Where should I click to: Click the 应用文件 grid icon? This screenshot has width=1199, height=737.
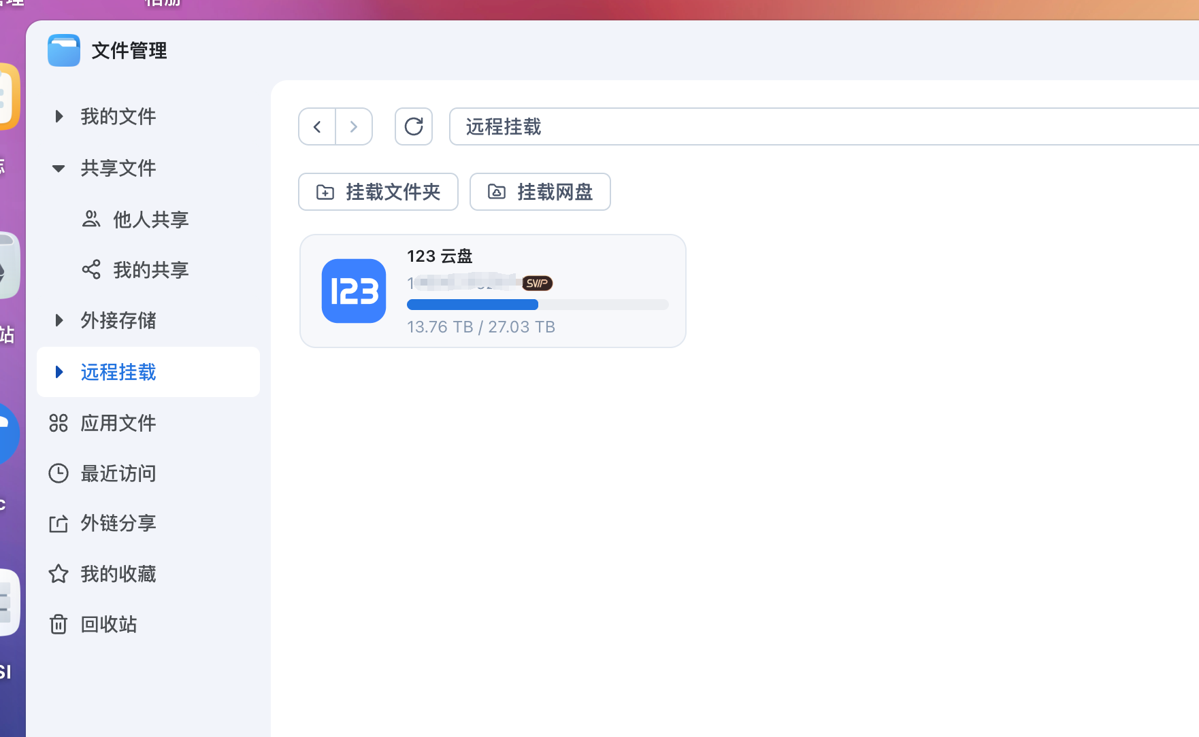click(59, 423)
